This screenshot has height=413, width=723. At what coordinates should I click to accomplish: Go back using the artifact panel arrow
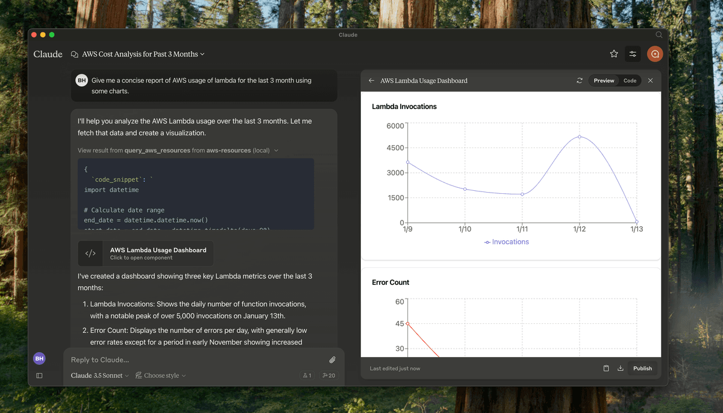pos(371,81)
